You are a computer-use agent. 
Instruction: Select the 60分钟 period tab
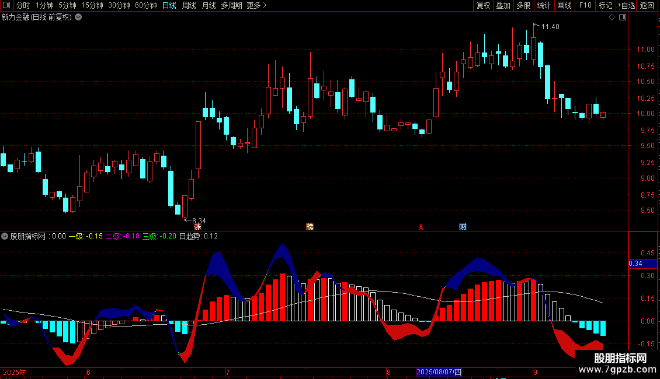[x=146, y=5]
